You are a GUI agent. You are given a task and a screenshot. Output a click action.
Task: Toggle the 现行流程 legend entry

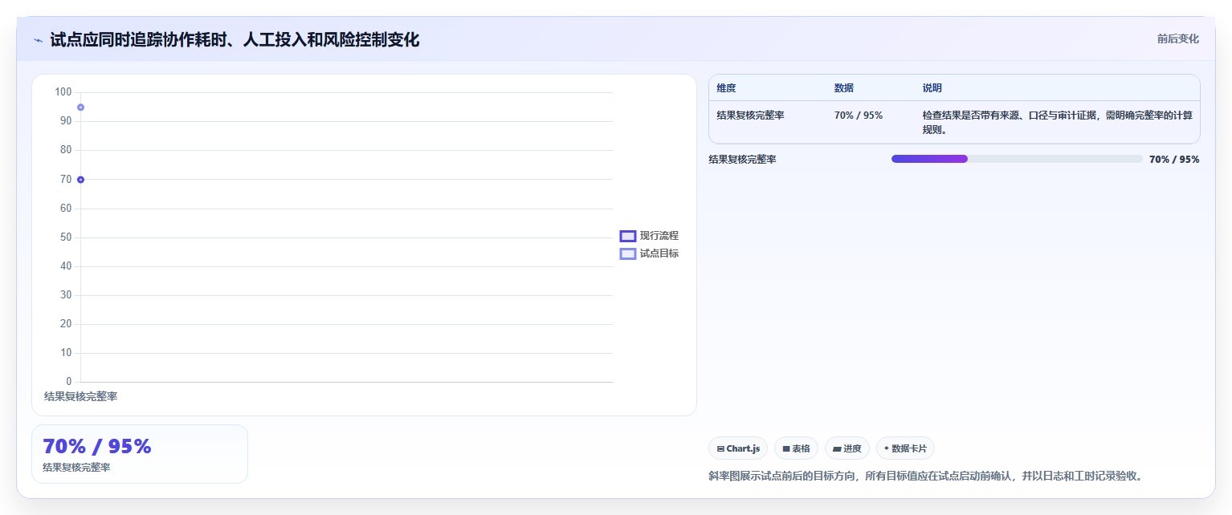[649, 236]
